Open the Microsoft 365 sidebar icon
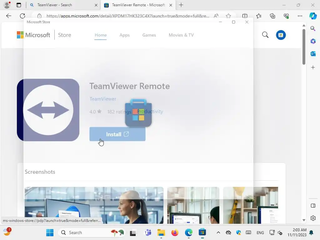The image size is (320, 240). 313,41
